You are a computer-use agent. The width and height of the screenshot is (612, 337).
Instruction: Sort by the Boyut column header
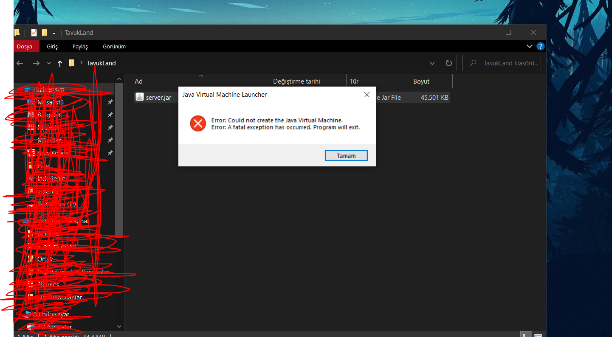(x=431, y=81)
